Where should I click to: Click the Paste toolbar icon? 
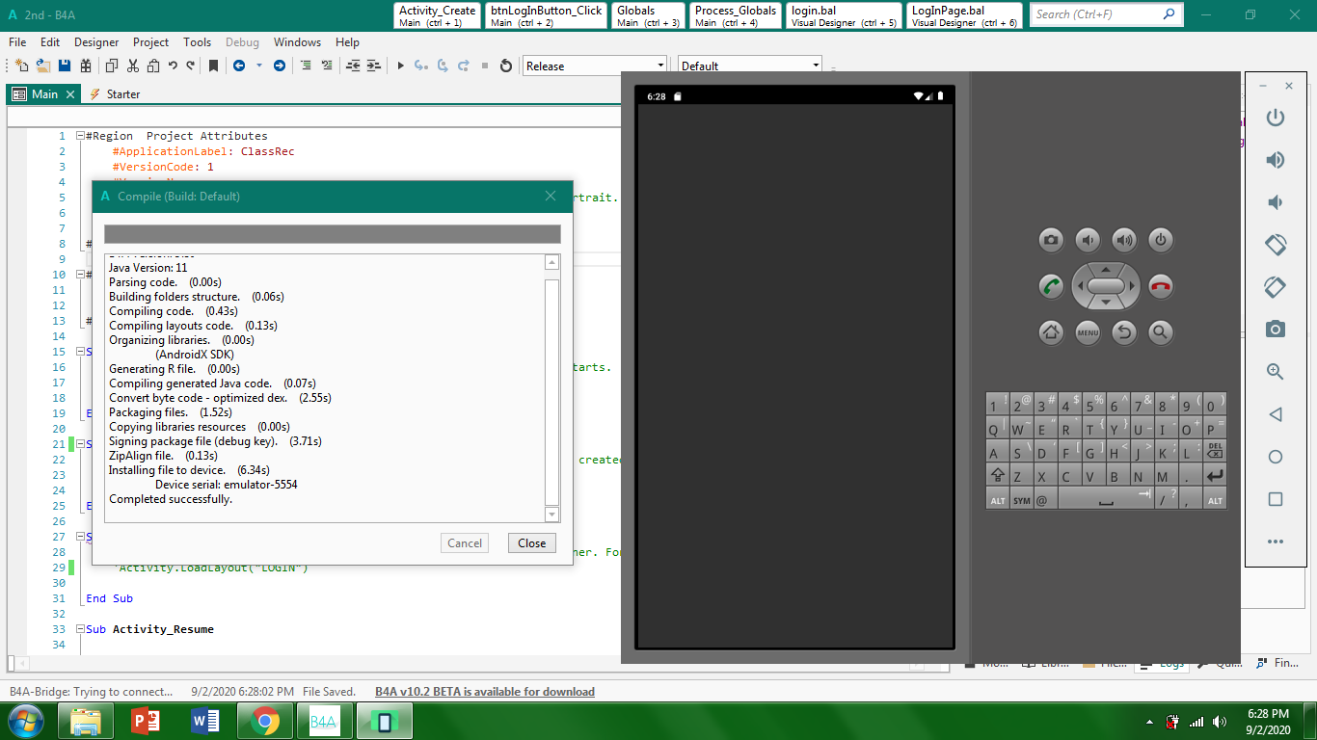152,66
